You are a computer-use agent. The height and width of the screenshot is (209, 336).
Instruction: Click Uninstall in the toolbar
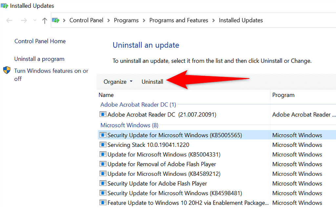click(x=152, y=82)
